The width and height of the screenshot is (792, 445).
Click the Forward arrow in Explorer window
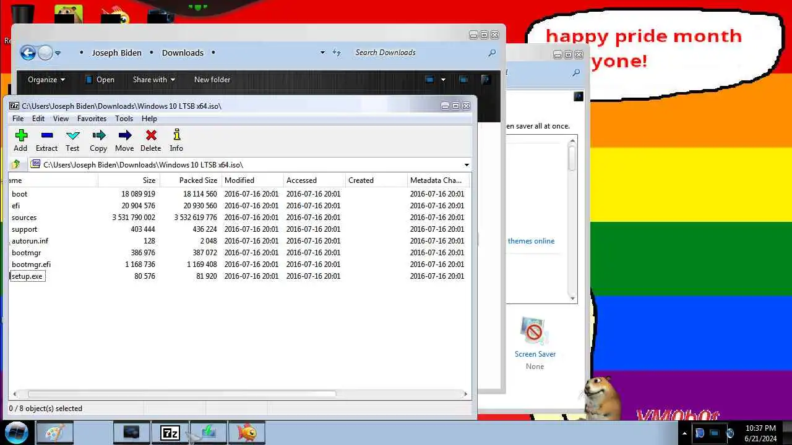(x=45, y=53)
